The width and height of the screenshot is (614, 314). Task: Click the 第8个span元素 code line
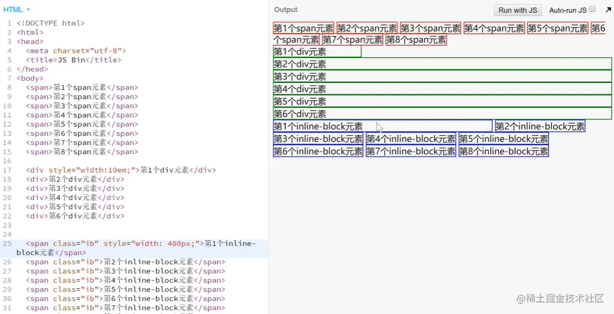point(82,152)
